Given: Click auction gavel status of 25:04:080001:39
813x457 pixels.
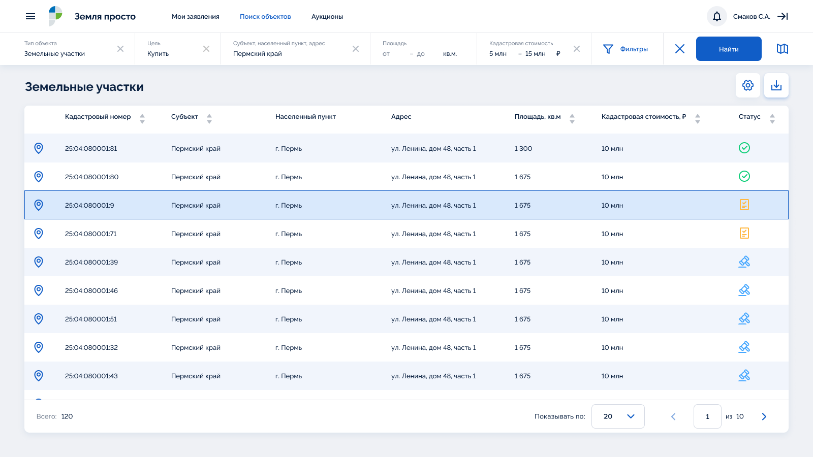Looking at the screenshot, I should (744, 262).
